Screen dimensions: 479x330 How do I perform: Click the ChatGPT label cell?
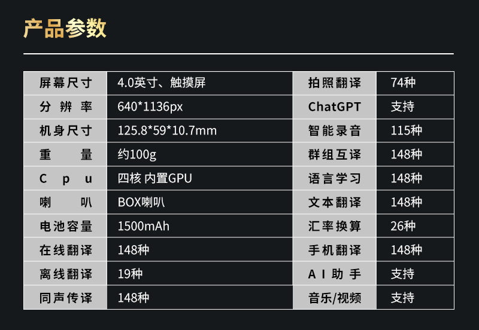tap(335, 107)
